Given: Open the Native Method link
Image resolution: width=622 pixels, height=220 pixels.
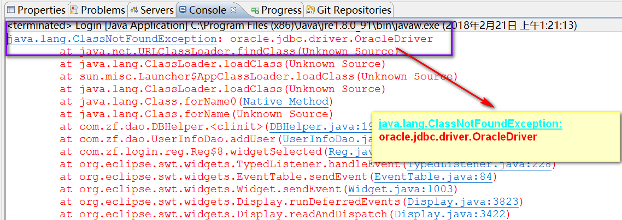Looking at the screenshot, I should click(x=286, y=101).
